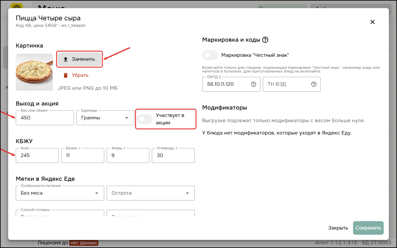Image resolution: width=397 pixels, height=248 pixels.
Task: Click the help icon in ОКПД 2 field
Action: pos(254,84)
